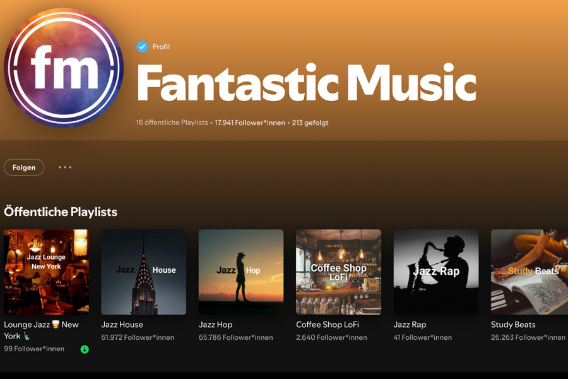
Task: Click the Coffee Shop LoFi title link
Action: [x=328, y=325]
